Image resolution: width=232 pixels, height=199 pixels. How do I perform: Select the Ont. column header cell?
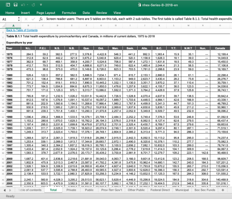101,48
